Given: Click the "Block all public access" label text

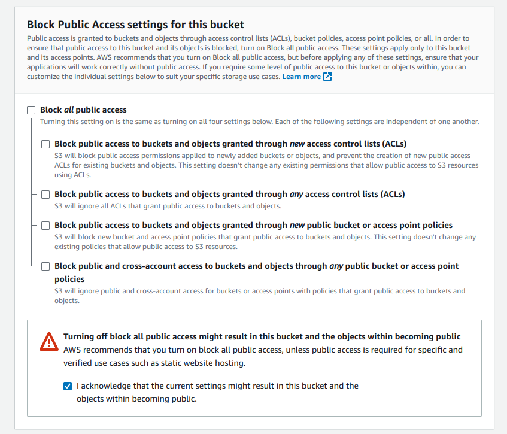Looking at the screenshot, I should pos(83,110).
